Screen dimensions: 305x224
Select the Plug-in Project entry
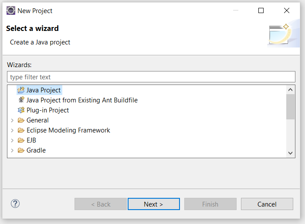click(x=47, y=110)
